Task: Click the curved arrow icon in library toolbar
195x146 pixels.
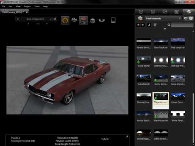Action: point(149,25)
